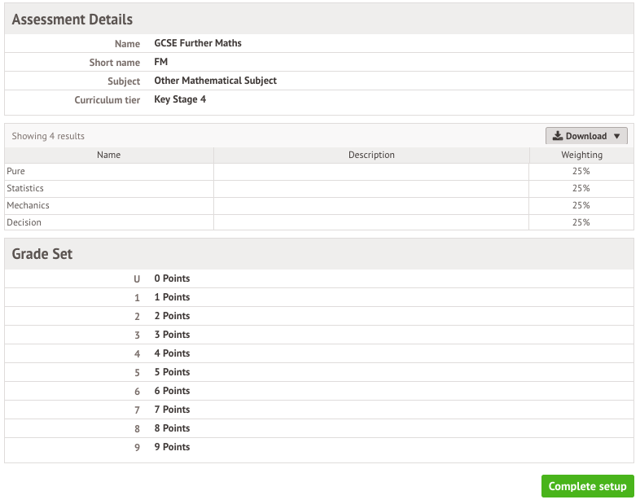Click the Statistics row 25% weighting
The image size is (640, 504).
tap(581, 189)
